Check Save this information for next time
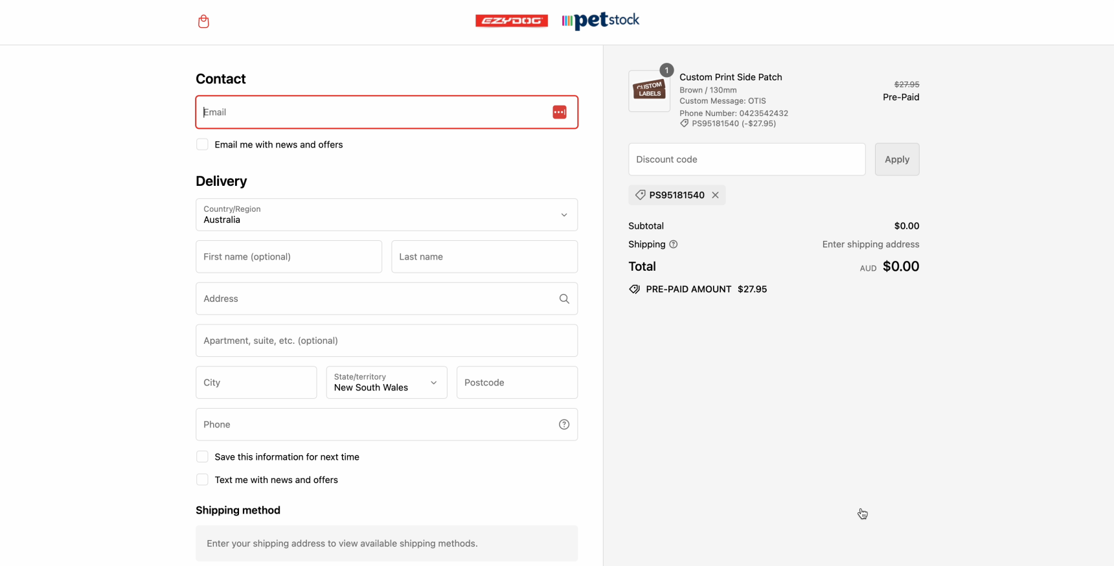1114x566 pixels. [203, 457]
